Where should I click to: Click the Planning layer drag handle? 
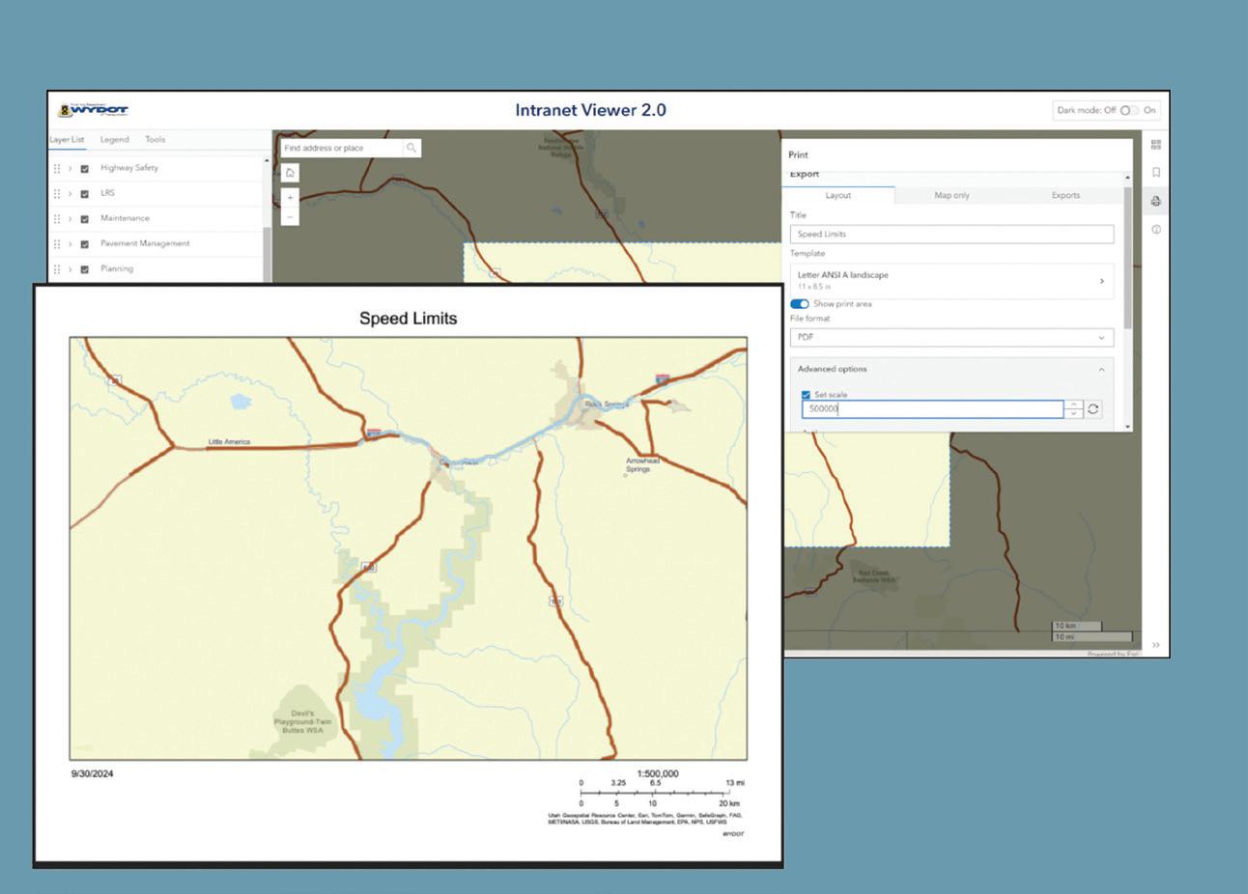tap(57, 269)
